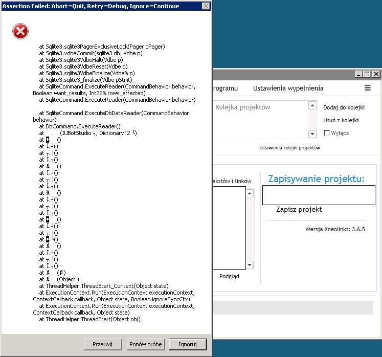Click down arrow of text preview scrollbar
Viewport: 382px width, 357px height.
pyautogui.click(x=250, y=264)
